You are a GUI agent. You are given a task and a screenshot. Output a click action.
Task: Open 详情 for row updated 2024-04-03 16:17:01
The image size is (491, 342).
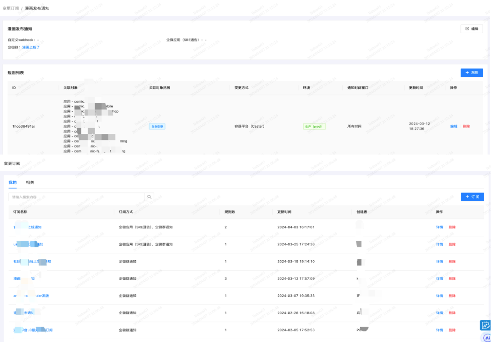point(440,227)
